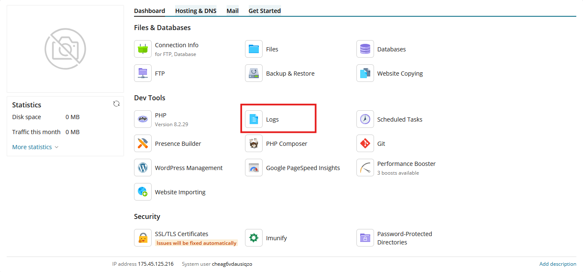
Task: Expand the More statistics dropdown
Action: (x=36, y=147)
